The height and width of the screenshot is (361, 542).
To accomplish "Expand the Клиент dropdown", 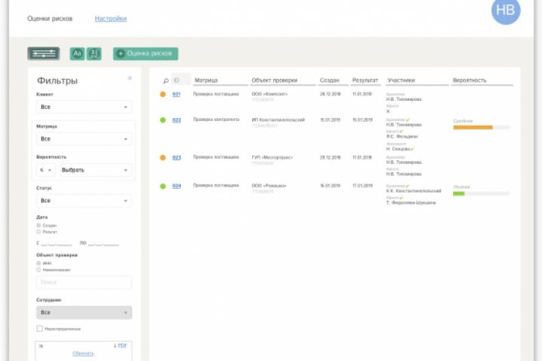I will point(84,107).
